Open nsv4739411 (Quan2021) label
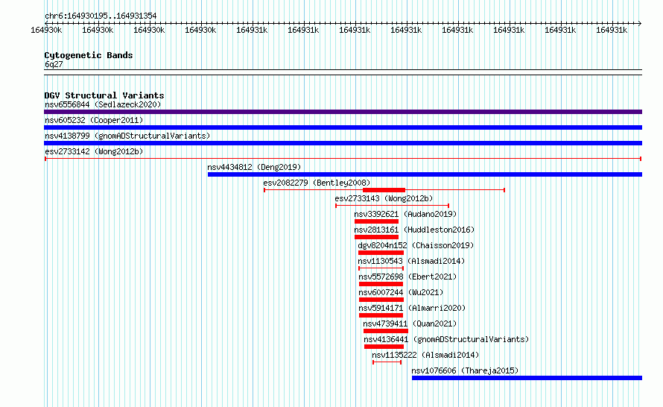This screenshot has width=663, height=407. tap(410, 324)
